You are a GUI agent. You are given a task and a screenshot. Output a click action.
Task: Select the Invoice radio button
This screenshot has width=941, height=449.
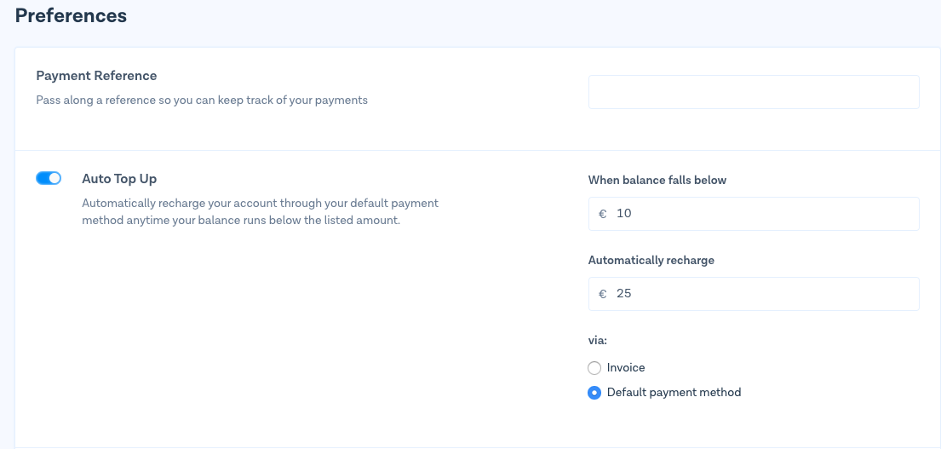point(594,368)
